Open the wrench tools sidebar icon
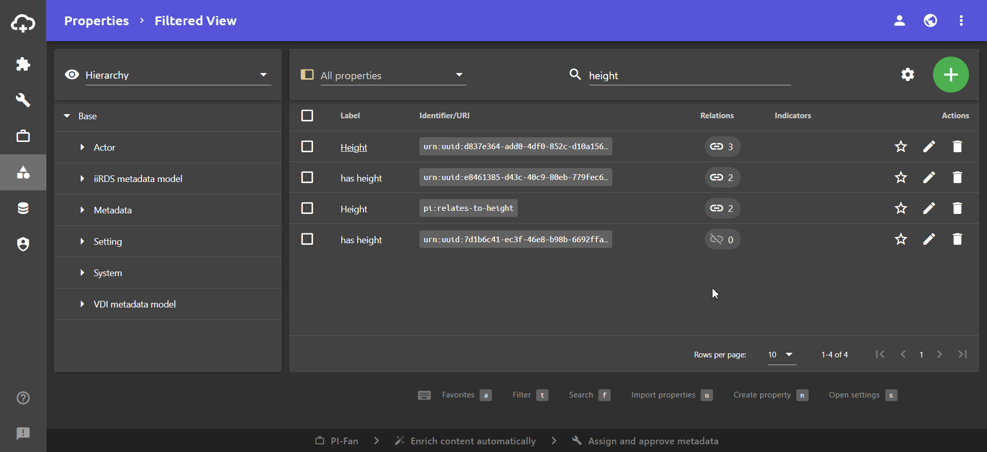 coord(23,100)
